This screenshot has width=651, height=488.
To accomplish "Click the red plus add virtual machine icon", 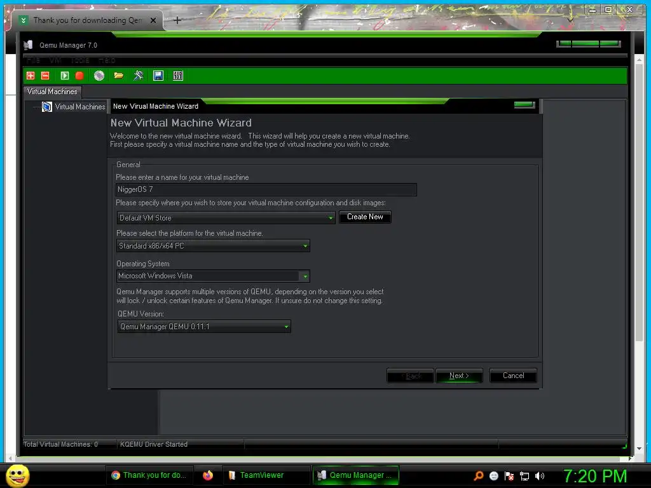I will 31,76.
